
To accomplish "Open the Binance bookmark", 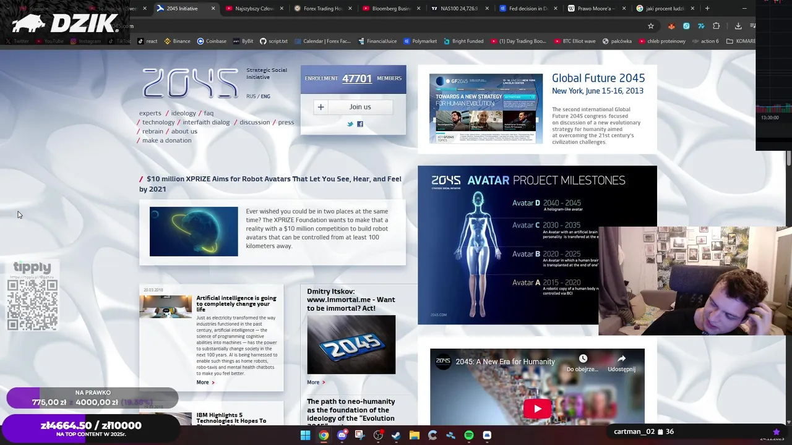I will [x=176, y=41].
